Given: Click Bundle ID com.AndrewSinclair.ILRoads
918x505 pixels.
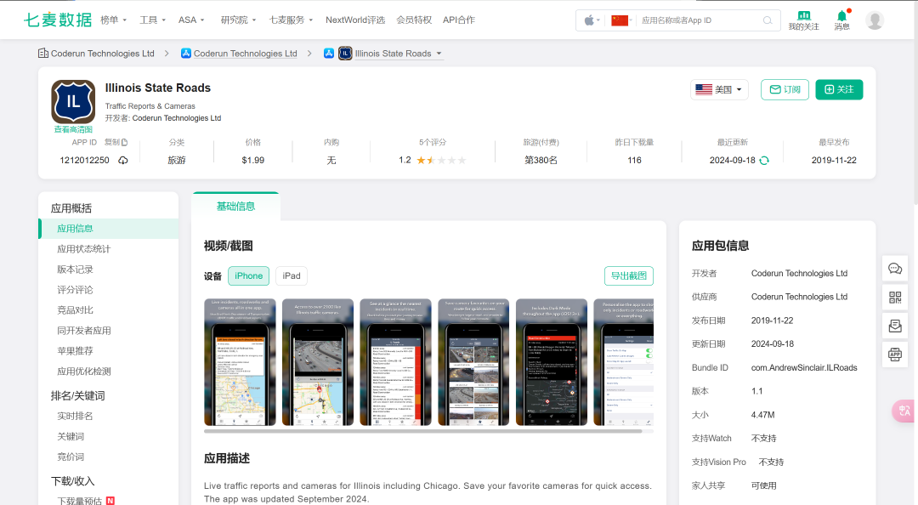Looking at the screenshot, I should coord(804,368).
